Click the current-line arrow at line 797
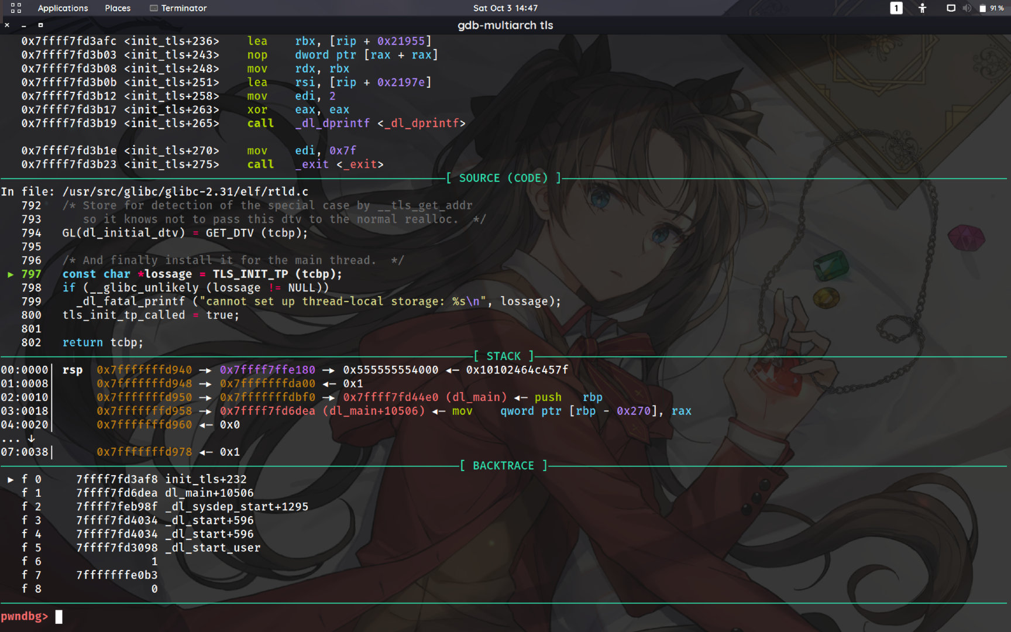 (x=11, y=274)
